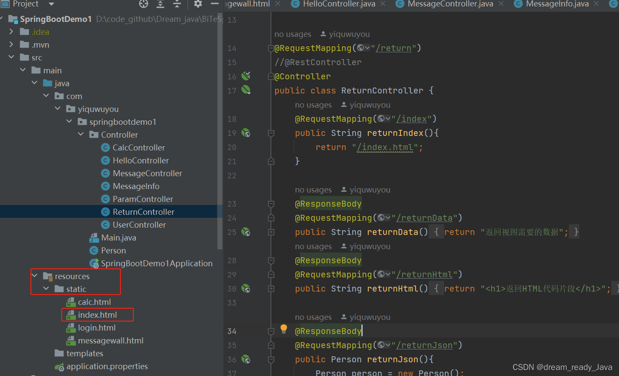Collapse class annotation fold marker on line 14
619x376 pixels.
point(271,48)
